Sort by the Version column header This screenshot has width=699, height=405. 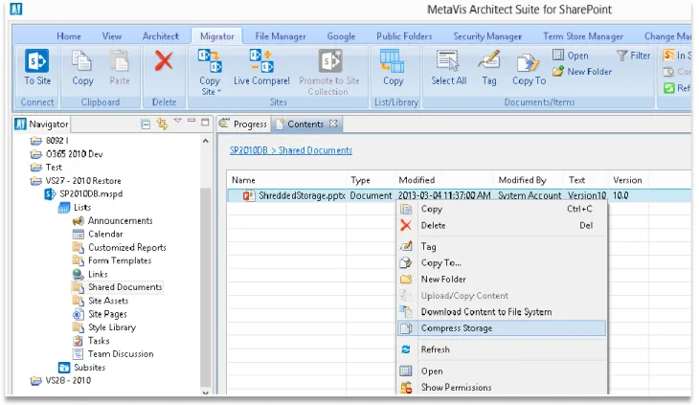point(628,180)
